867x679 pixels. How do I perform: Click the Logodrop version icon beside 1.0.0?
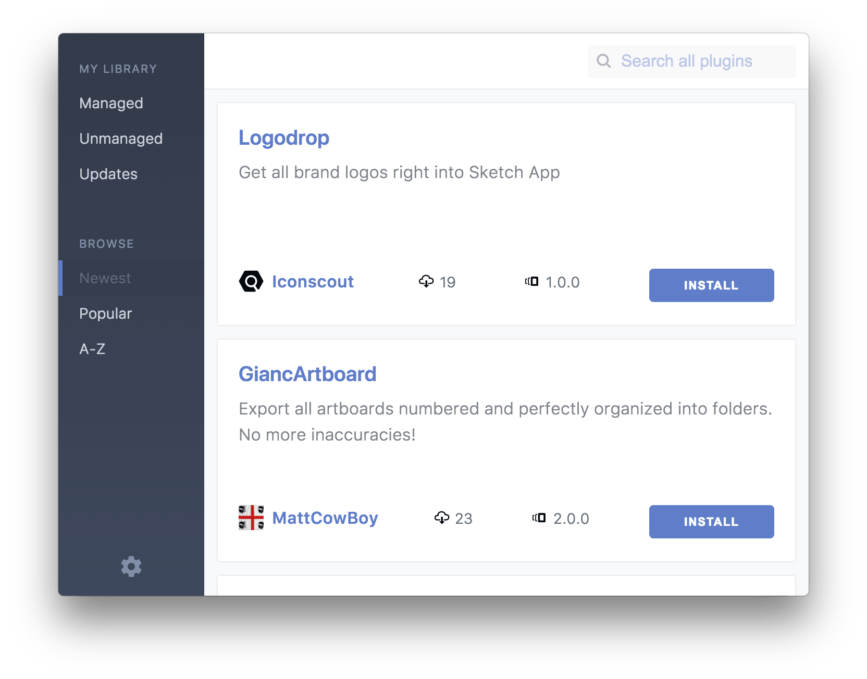pos(531,281)
